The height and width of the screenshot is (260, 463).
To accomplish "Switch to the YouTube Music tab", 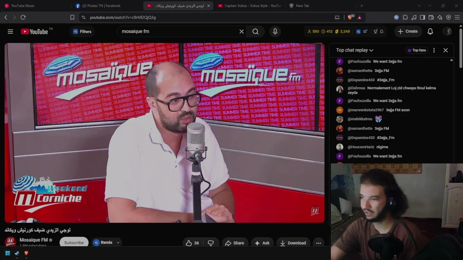I will (x=36, y=6).
